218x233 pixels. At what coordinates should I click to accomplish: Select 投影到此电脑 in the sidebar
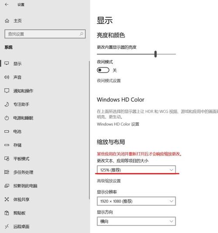click(25, 186)
